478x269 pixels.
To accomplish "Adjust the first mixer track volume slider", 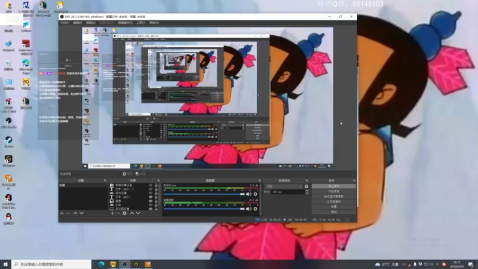I will tap(204, 194).
